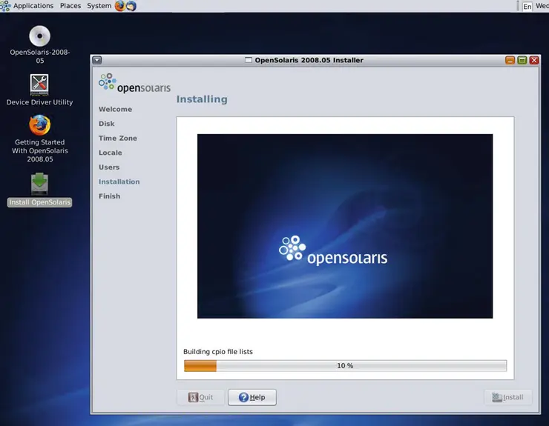549x426 pixels.
Task: Launch the Device Driver Utility
Action: (x=39, y=85)
